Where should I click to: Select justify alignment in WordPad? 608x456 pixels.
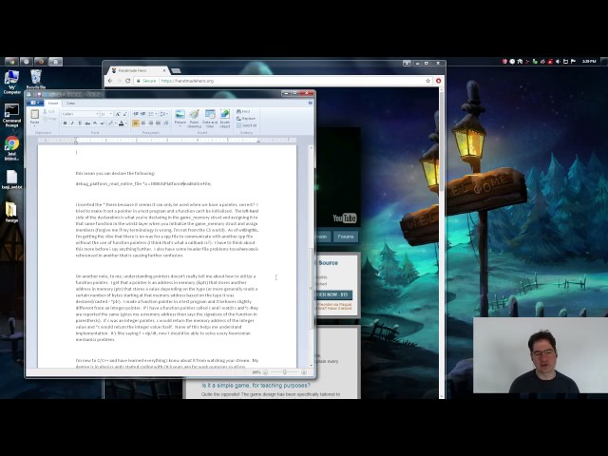158,123
